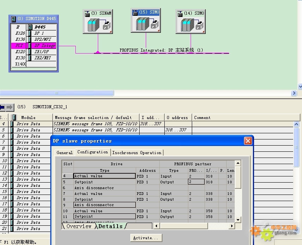Click the network view horizontal scrollbar thumb
Image resolution: width=302 pixels, height=245 pixels.
point(56,93)
